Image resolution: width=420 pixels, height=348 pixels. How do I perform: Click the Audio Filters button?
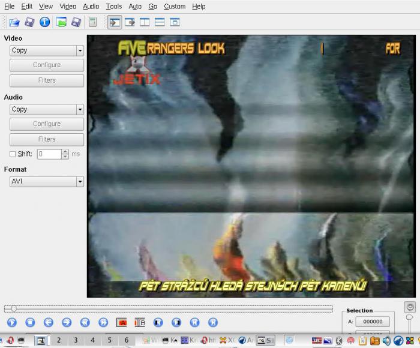(47, 140)
